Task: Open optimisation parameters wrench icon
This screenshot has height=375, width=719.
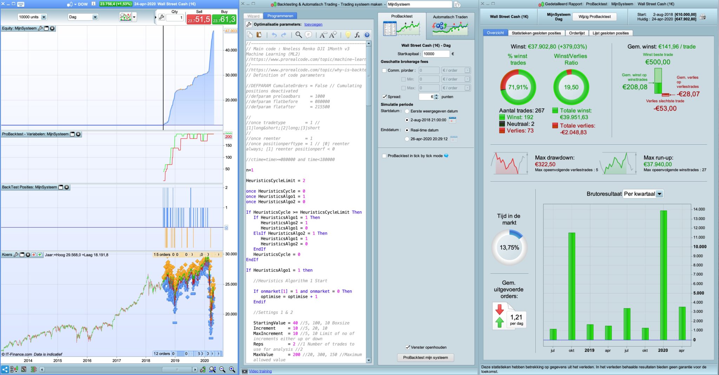Action: point(249,24)
